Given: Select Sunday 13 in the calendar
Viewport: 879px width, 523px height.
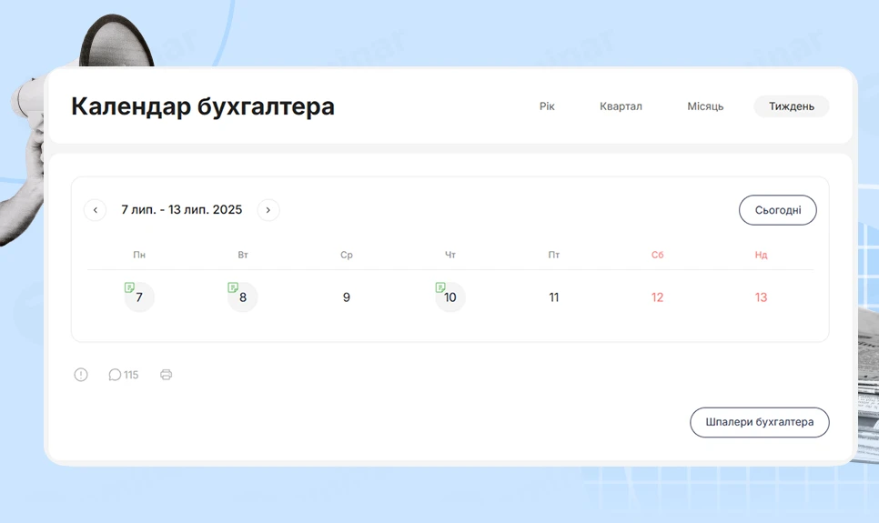Looking at the screenshot, I should tap(761, 297).
